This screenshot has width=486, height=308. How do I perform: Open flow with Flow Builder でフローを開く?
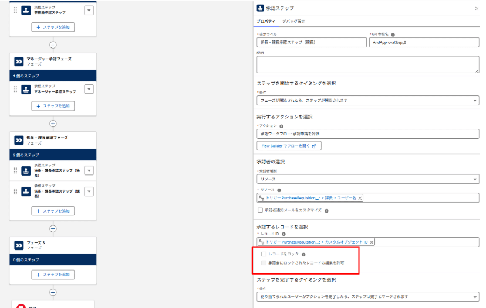289,146
